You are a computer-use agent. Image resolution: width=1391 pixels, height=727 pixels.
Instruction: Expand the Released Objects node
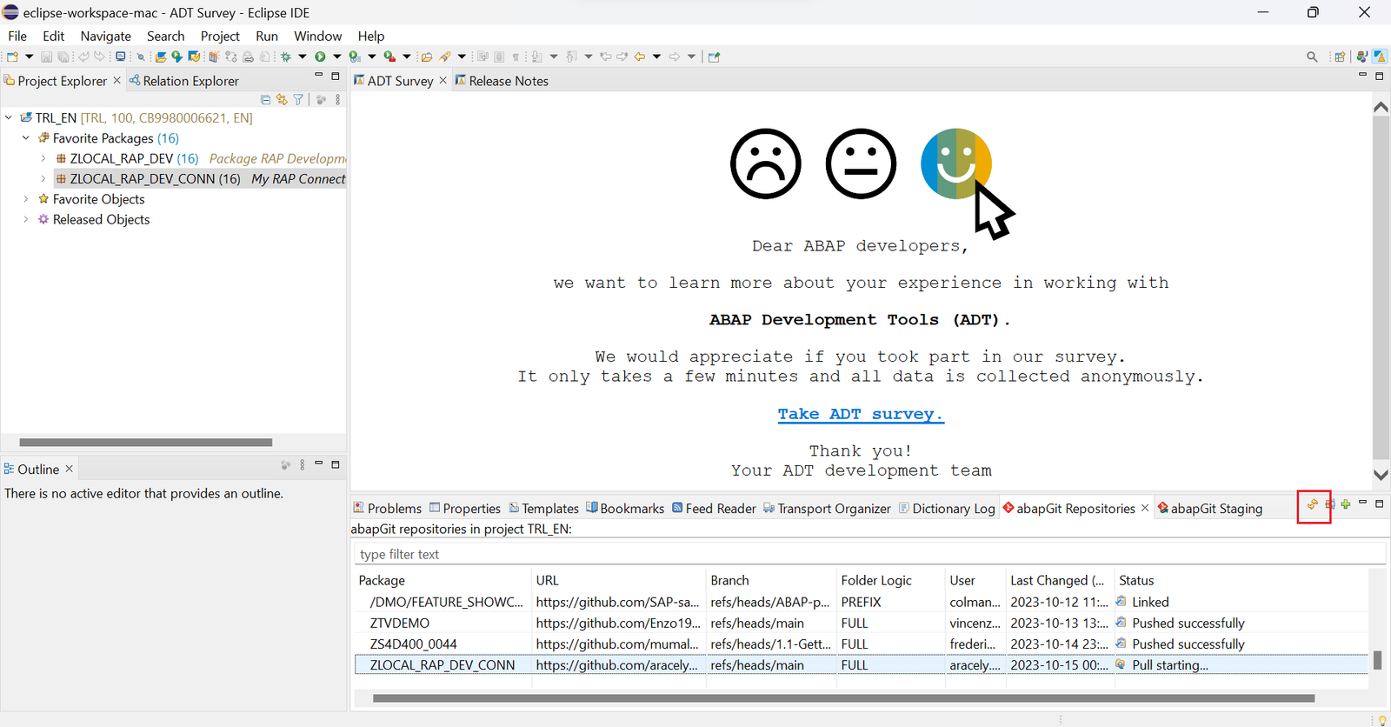26,219
